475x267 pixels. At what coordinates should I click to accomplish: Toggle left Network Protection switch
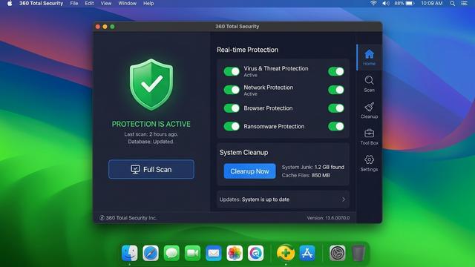232,90
